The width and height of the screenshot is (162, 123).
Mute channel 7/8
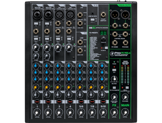click(92, 102)
